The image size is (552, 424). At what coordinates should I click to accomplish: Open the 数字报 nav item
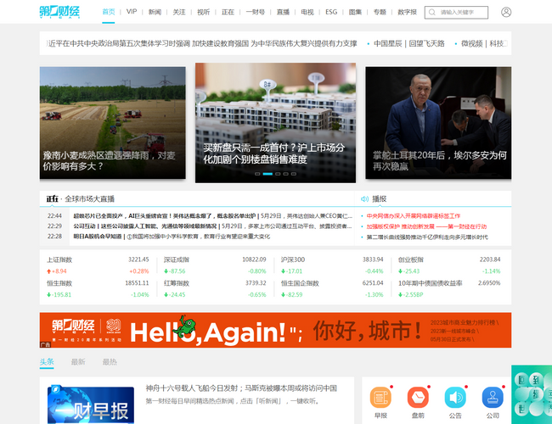407,13
